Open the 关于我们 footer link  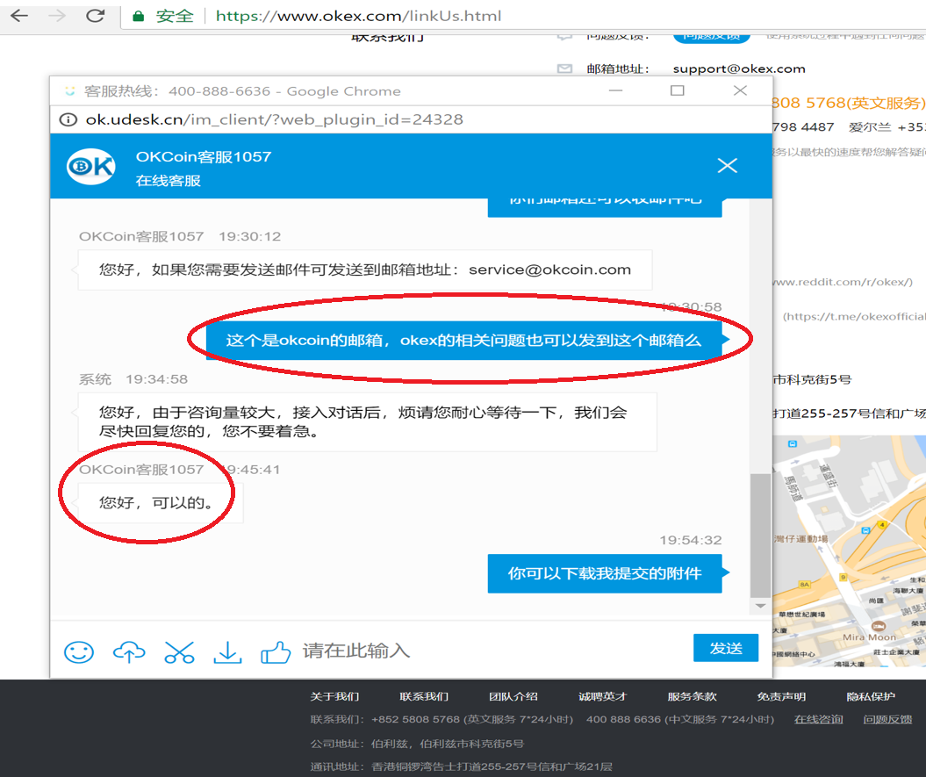334,696
